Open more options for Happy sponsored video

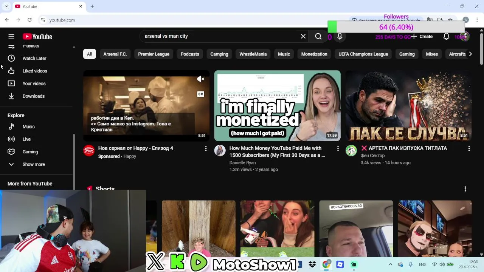[206, 149]
